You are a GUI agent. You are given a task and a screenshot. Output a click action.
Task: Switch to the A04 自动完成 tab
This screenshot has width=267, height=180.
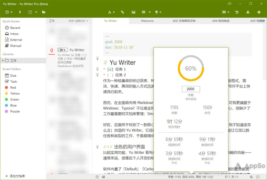pos(221,21)
